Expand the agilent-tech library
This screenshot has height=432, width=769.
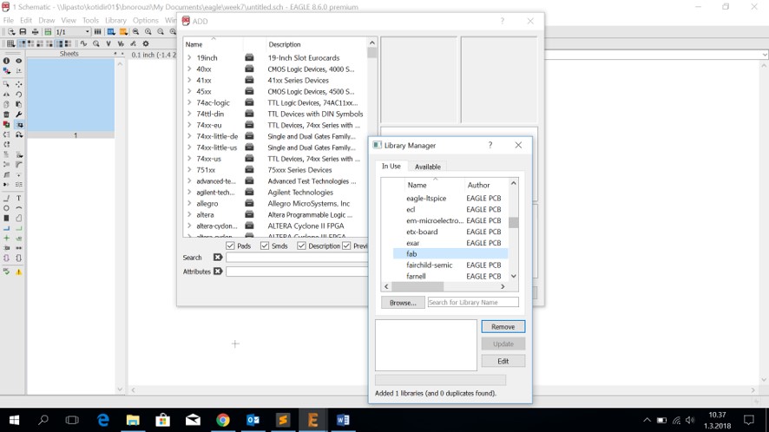click(189, 193)
